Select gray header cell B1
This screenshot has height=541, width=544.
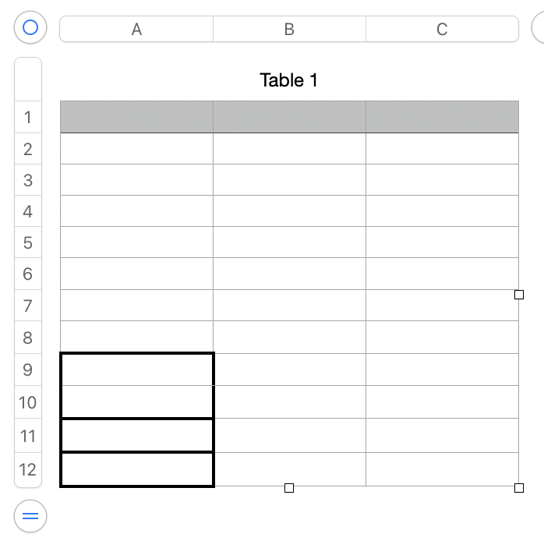(x=289, y=117)
